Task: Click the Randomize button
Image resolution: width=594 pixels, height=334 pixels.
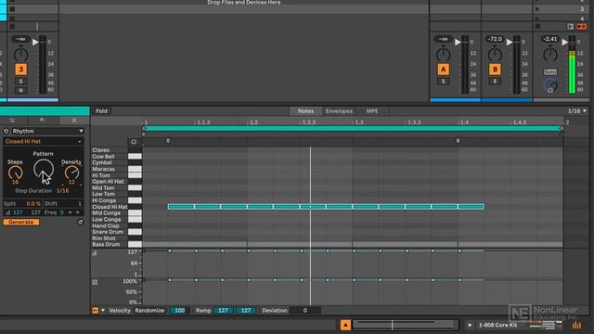Action: click(149, 311)
